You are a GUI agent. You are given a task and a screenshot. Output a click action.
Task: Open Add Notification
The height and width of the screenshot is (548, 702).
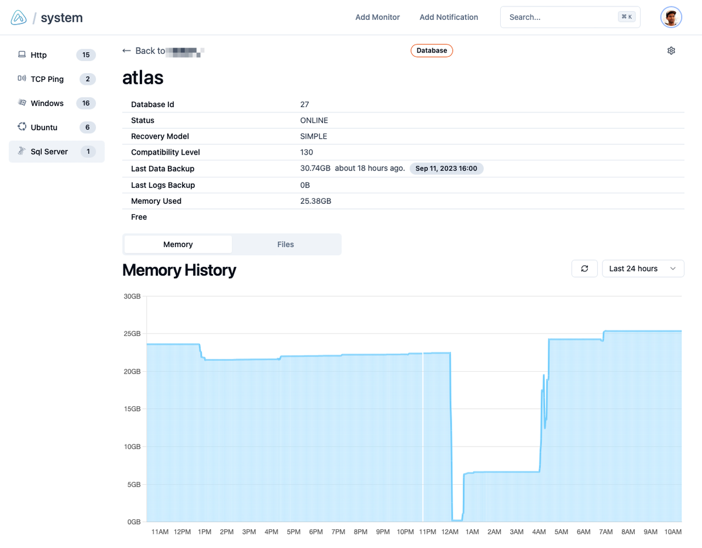[x=449, y=17]
